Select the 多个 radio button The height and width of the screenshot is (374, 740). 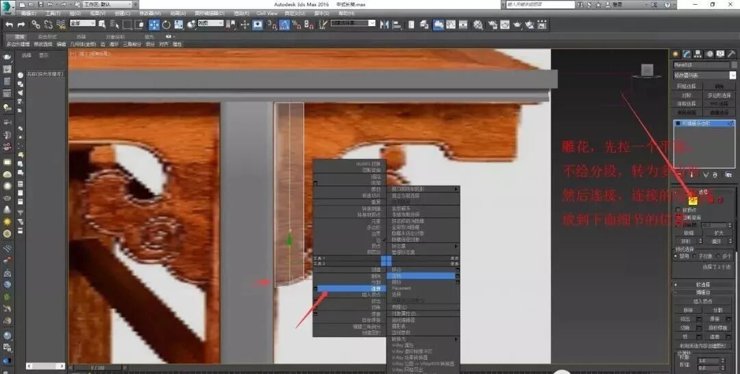click(719, 256)
